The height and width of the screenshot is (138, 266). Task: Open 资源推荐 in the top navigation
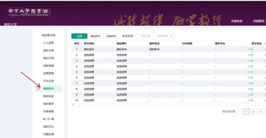coord(259,21)
